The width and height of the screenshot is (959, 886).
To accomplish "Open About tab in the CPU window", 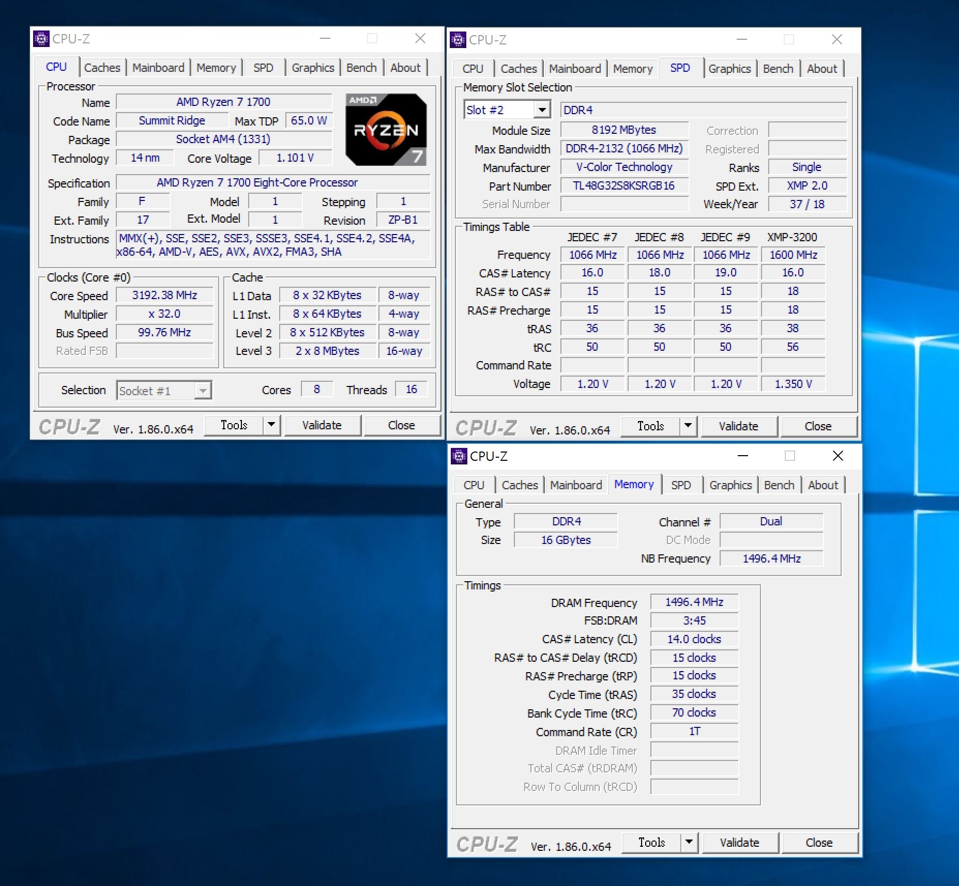I will 405,68.
